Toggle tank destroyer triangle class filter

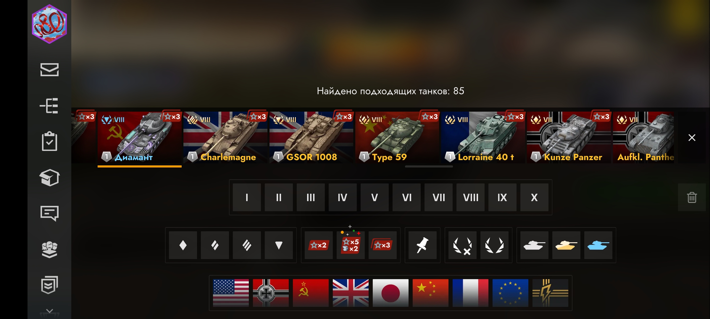(279, 245)
